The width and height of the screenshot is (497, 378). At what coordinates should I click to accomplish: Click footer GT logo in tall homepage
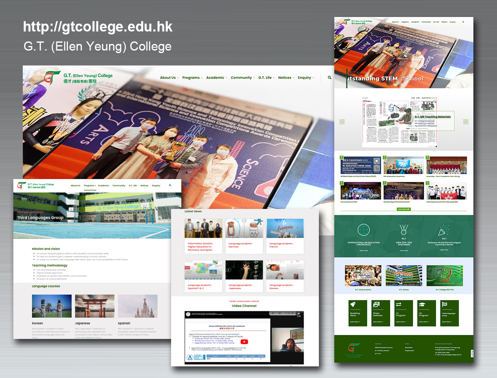pyautogui.click(x=354, y=350)
